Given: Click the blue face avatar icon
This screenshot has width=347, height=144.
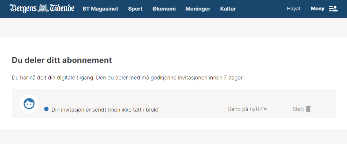Looking at the screenshot, I should click(x=29, y=103).
